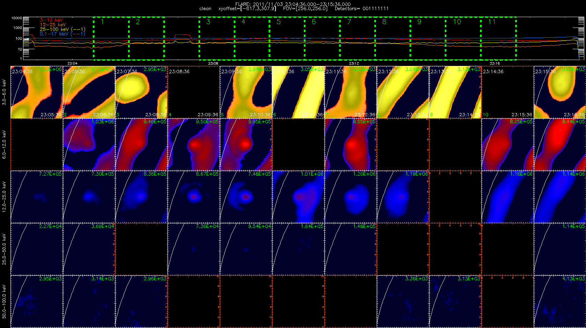This screenshot has width=586, height=328.
Task: Open the 12-25 keV image labeled 6.36E+05
Action: [x=141, y=197]
